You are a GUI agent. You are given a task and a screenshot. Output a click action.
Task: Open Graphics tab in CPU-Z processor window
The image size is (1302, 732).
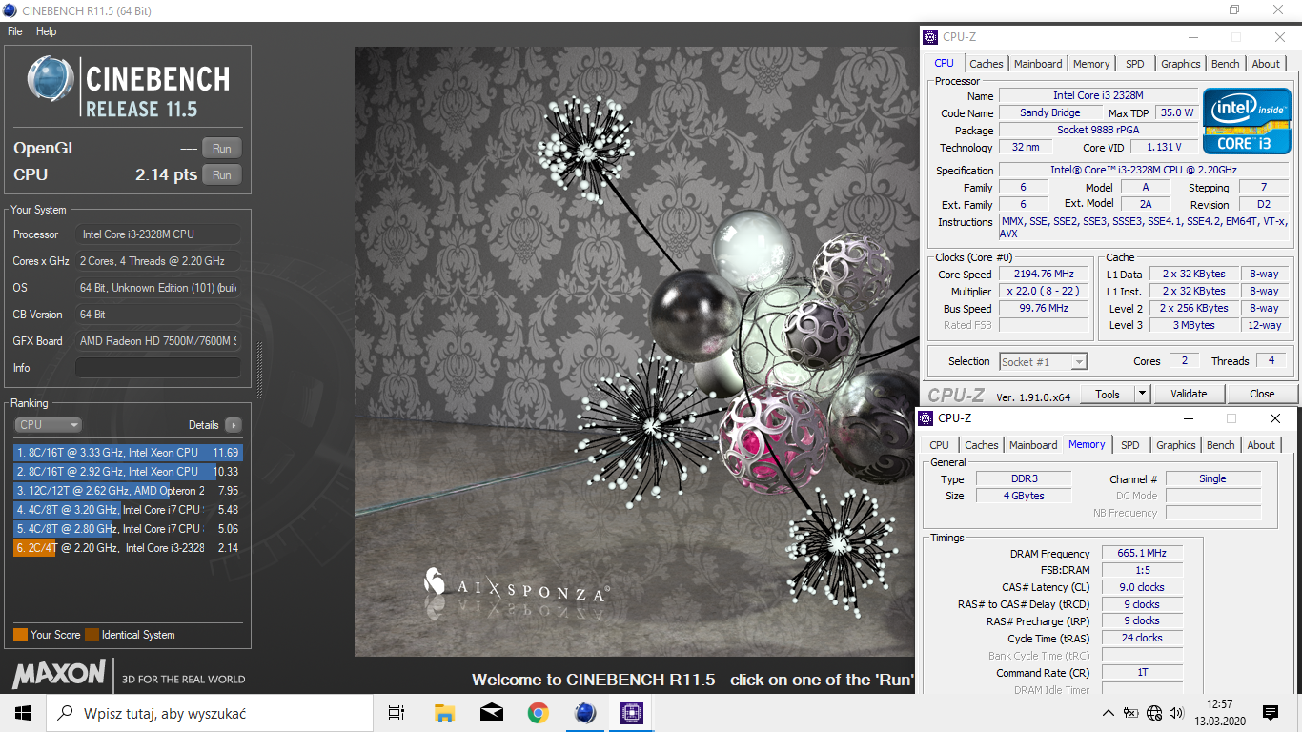click(x=1180, y=64)
